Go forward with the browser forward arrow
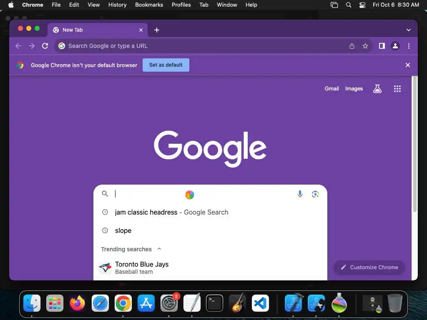The image size is (427, 320). [x=32, y=46]
